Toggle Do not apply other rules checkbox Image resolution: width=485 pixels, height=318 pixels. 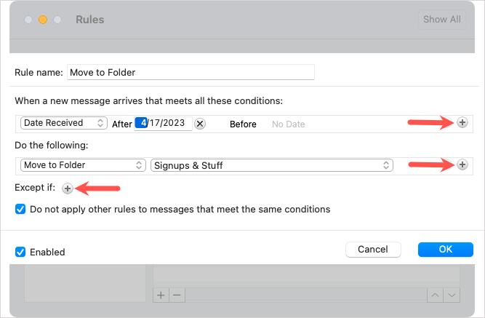pyautogui.click(x=20, y=209)
